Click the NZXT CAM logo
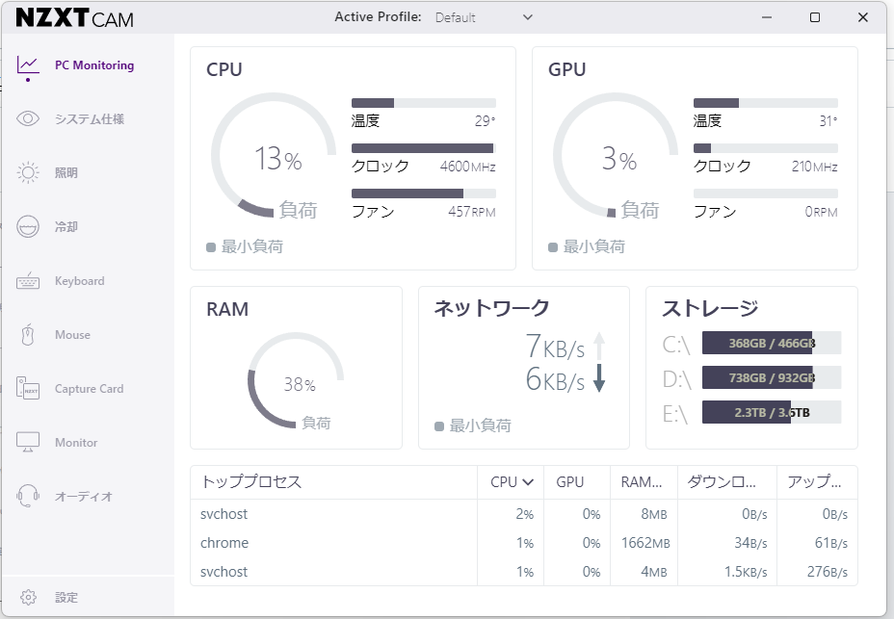894x619 pixels. tap(75, 18)
